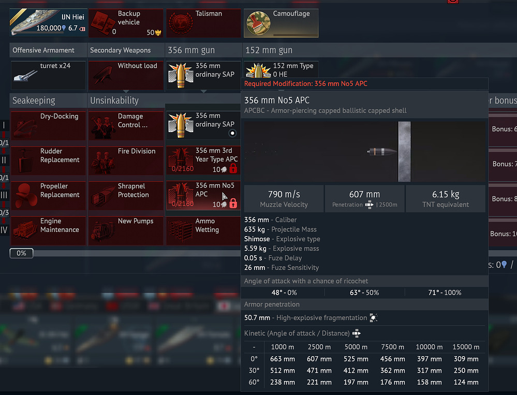Click the 635 kg Projectile Mass line
The image size is (517, 395).
coord(280,229)
